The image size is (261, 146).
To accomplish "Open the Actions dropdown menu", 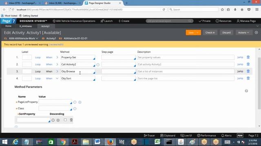I will point(243,32).
